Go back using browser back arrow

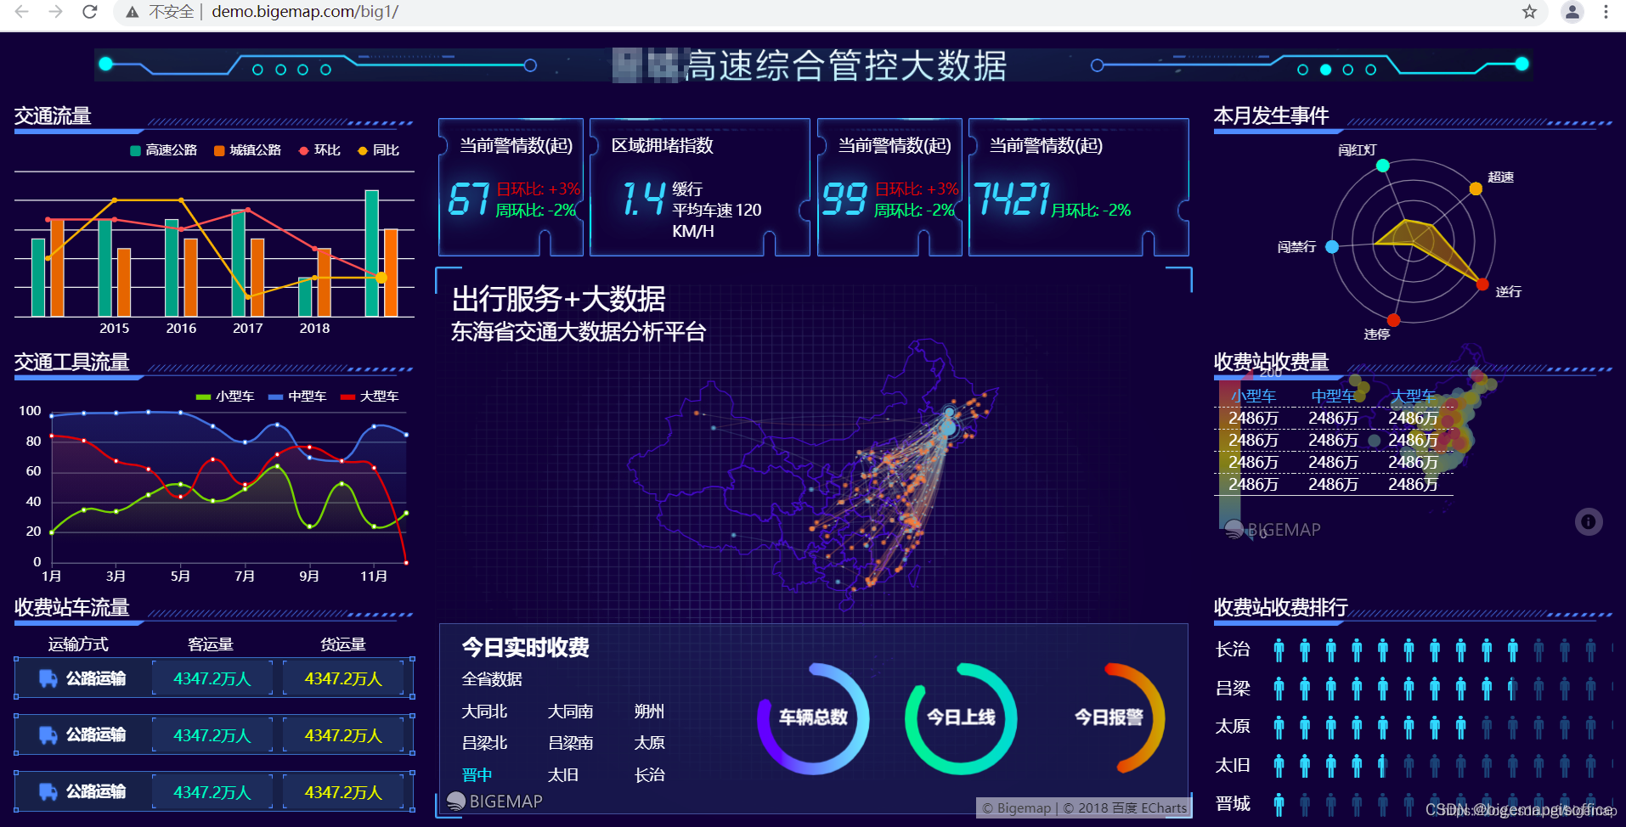click(x=22, y=12)
